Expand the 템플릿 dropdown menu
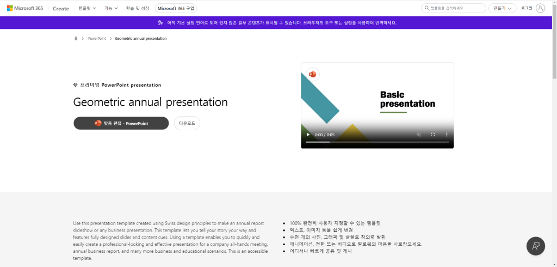Screen dimensions: 557x267 (x=88, y=8)
